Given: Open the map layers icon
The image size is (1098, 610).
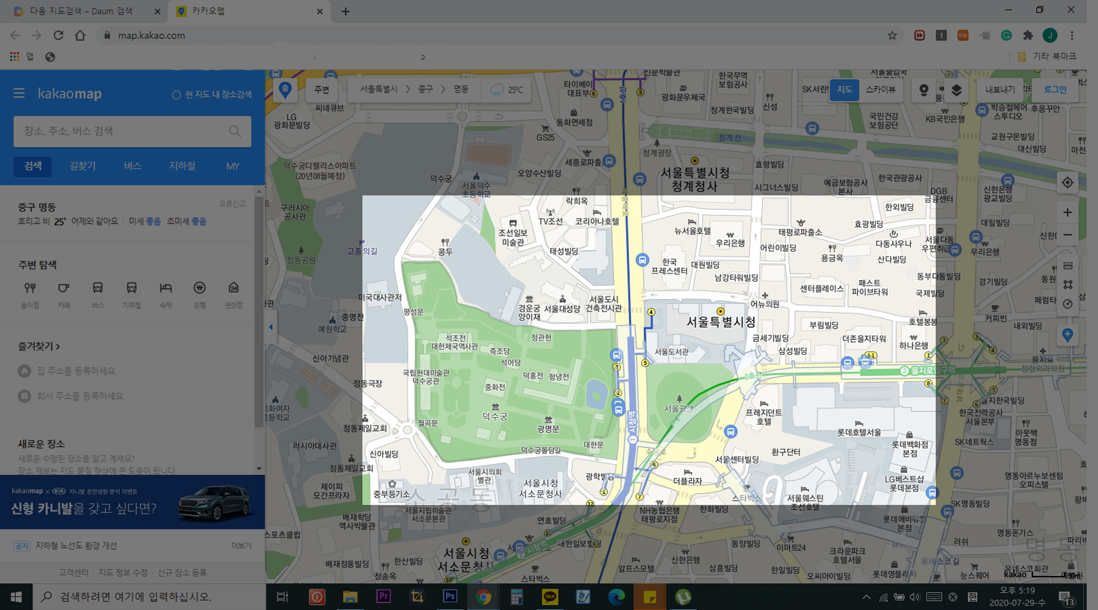Looking at the screenshot, I should click(957, 90).
